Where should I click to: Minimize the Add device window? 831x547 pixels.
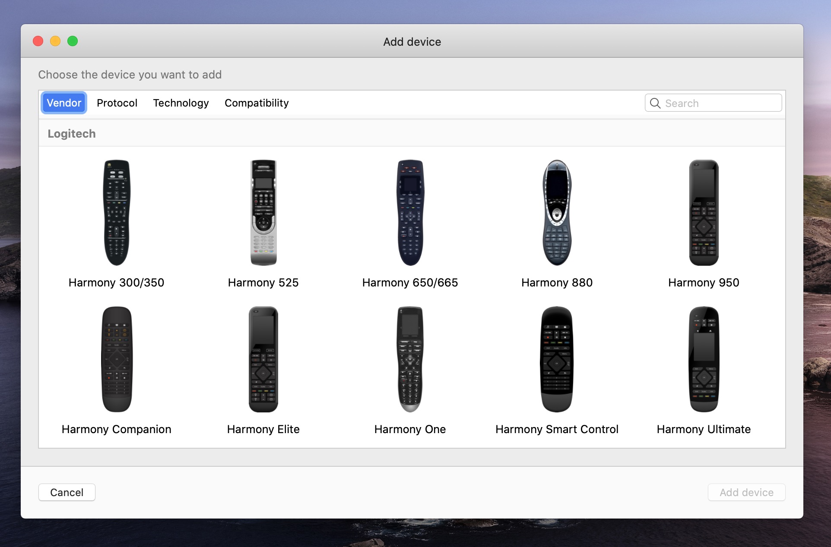coord(55,41)
